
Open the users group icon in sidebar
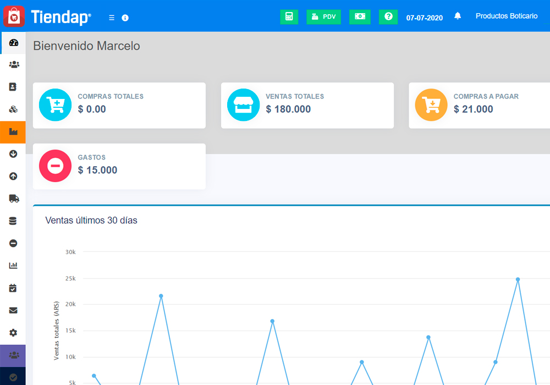(13, 64)
